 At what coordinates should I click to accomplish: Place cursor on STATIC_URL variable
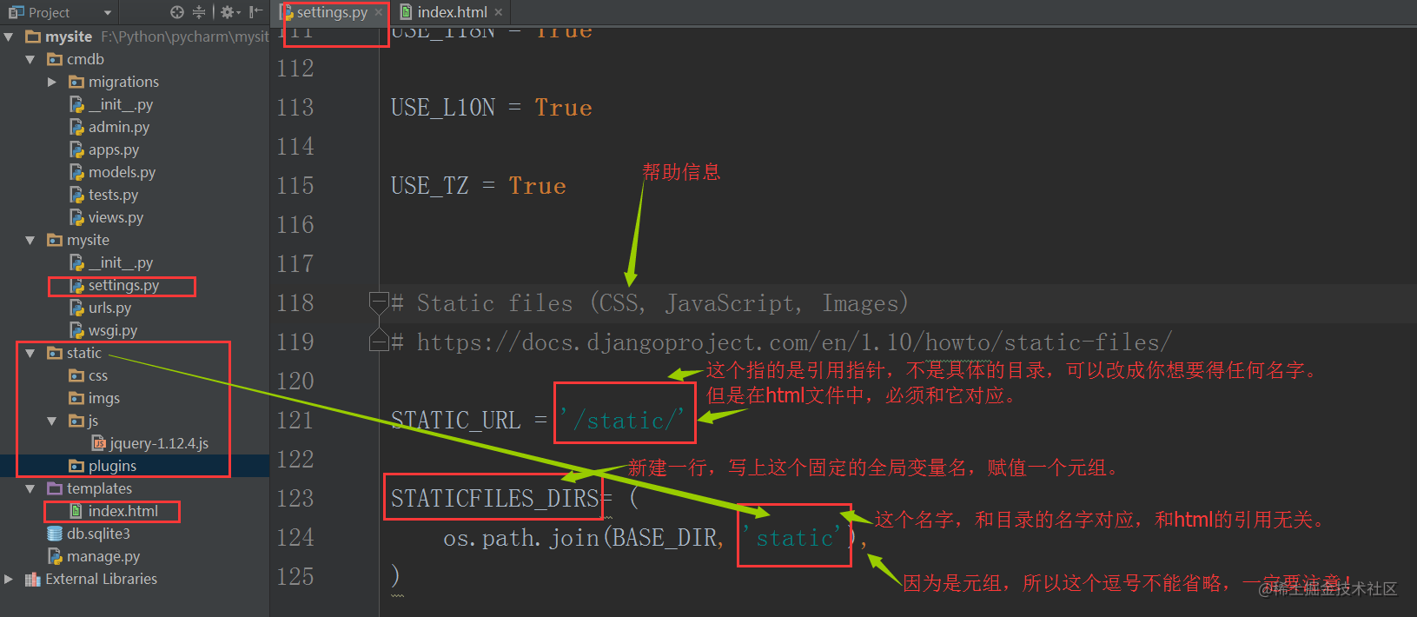[455, 421]
